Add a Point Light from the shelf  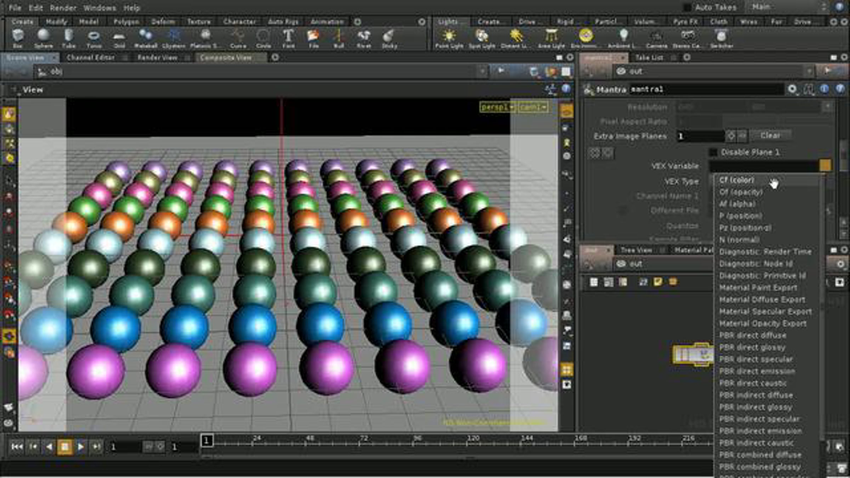click(449, 38)
